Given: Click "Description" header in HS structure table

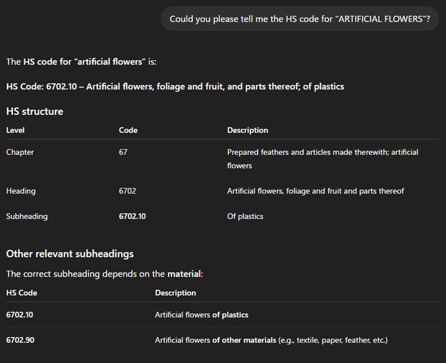Looking at the screenshot, I should [x=248, y=130].
